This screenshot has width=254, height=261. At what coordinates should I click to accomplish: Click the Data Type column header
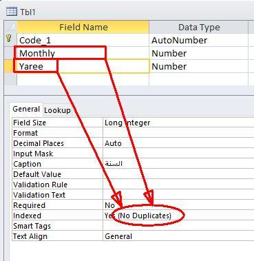click(x=199, y=28)
